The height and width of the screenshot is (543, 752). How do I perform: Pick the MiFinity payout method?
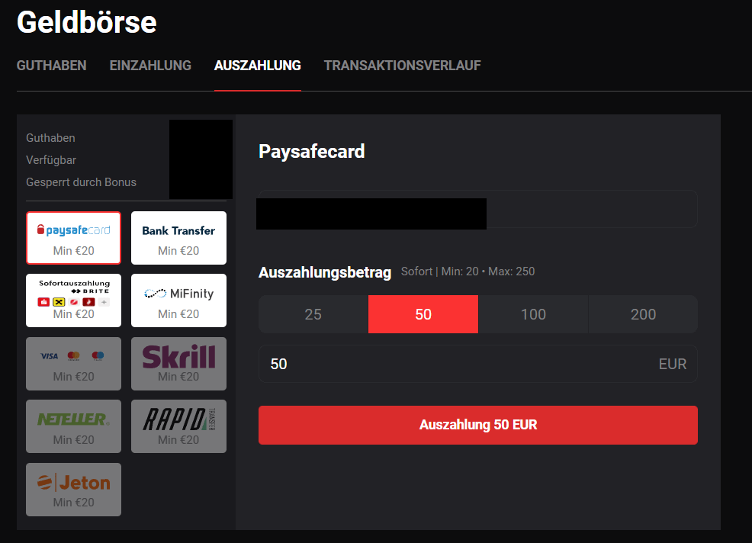(x=178, y=300)
